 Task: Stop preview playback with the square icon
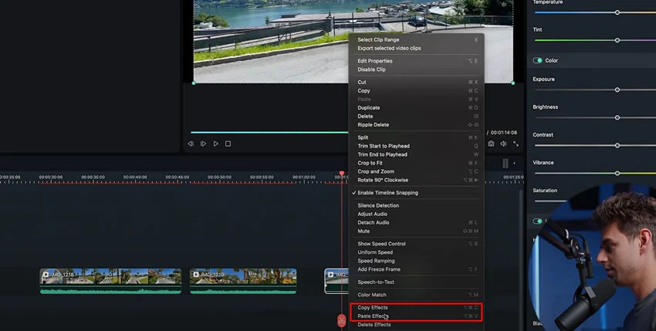(x=228, y=144)
